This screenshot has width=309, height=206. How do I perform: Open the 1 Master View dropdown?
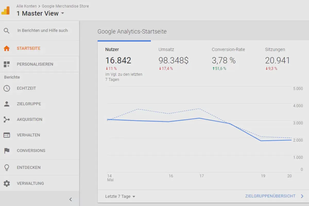coord(40,14)
